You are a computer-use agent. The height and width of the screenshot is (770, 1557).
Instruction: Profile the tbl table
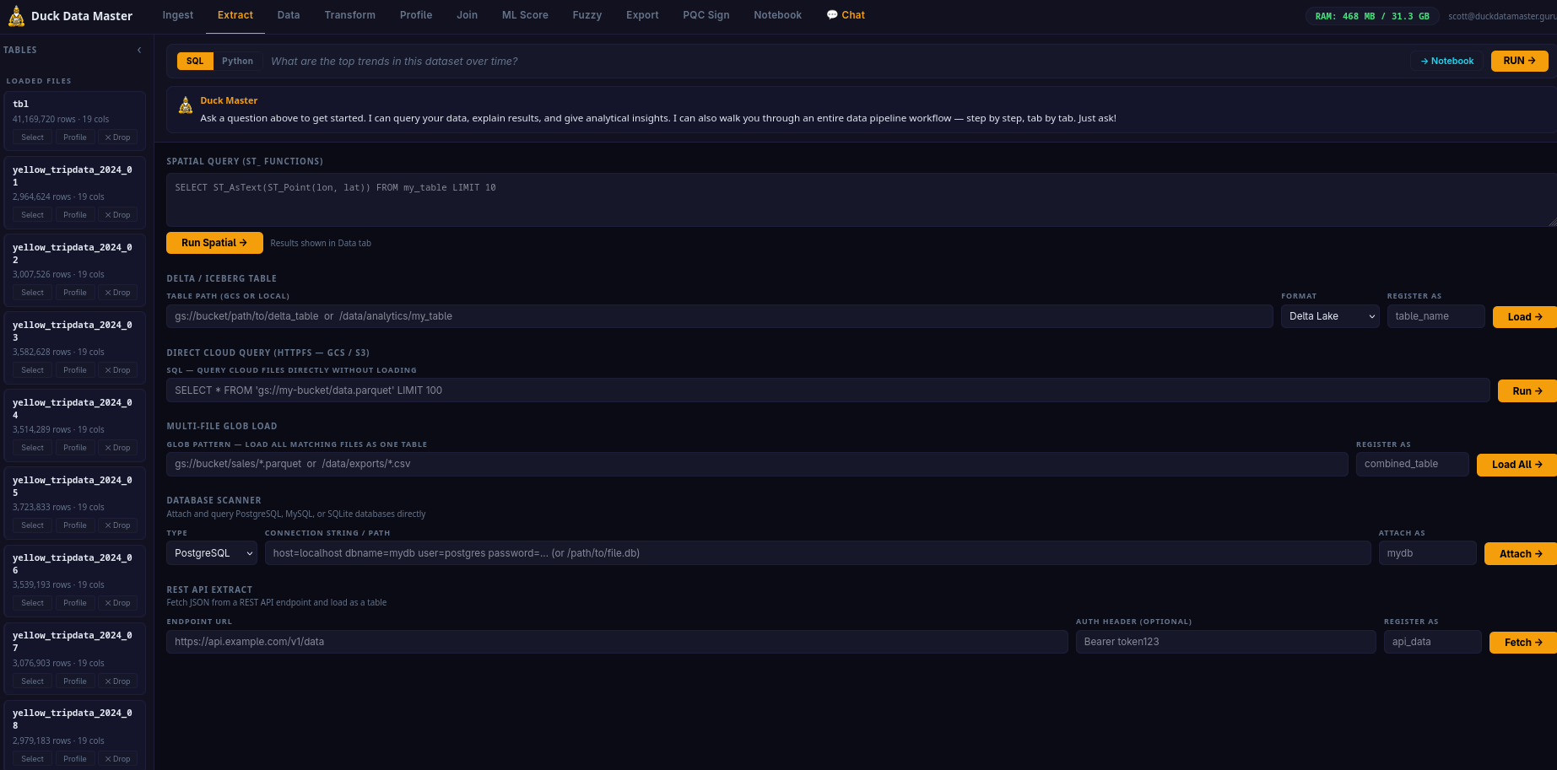[x=75, y=137]
